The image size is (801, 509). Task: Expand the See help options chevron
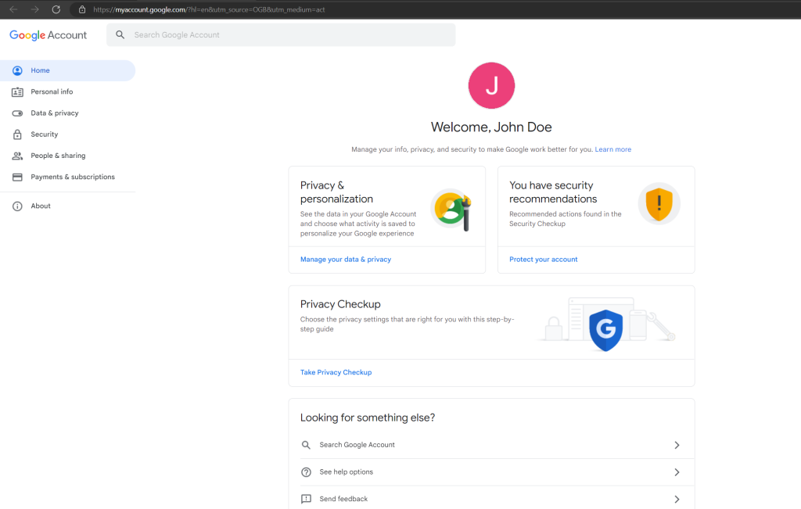(x=677, y=472)
